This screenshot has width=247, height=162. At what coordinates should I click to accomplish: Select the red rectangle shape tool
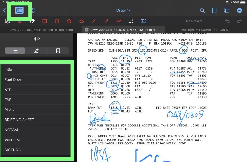coord(44,21)
